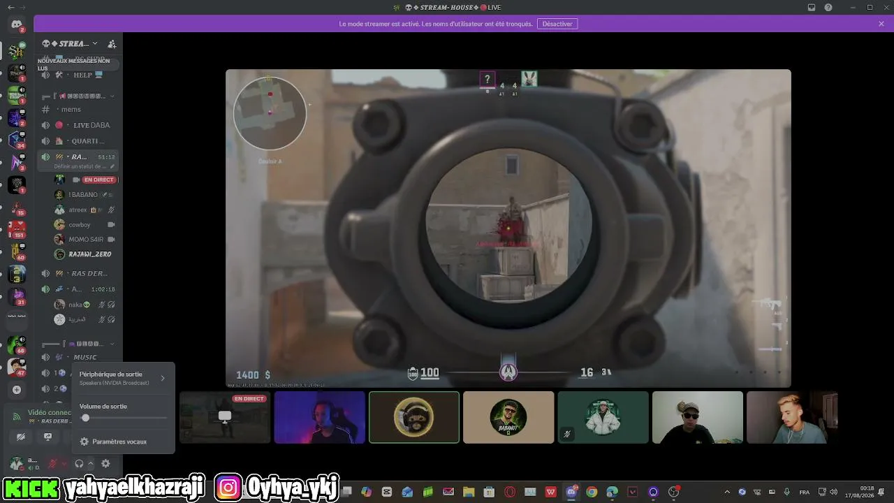Image resolution: width=894 pixels, height=503 pixels.
Task: Join the MUSIC voice channel
Action: coord(78,357)
